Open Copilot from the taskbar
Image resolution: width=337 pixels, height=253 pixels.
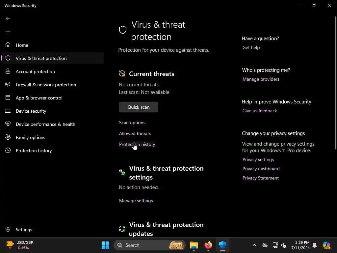coord(326,245)
